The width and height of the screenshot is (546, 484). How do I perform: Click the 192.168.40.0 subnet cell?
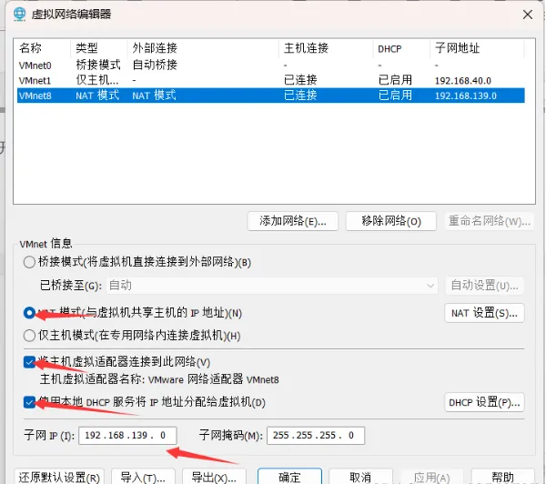tap(463, 81)
